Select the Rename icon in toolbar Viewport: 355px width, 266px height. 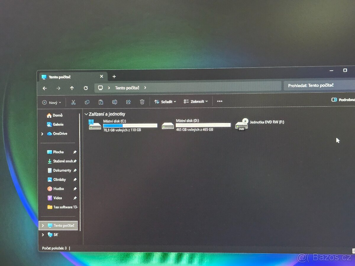coord(115,102)
